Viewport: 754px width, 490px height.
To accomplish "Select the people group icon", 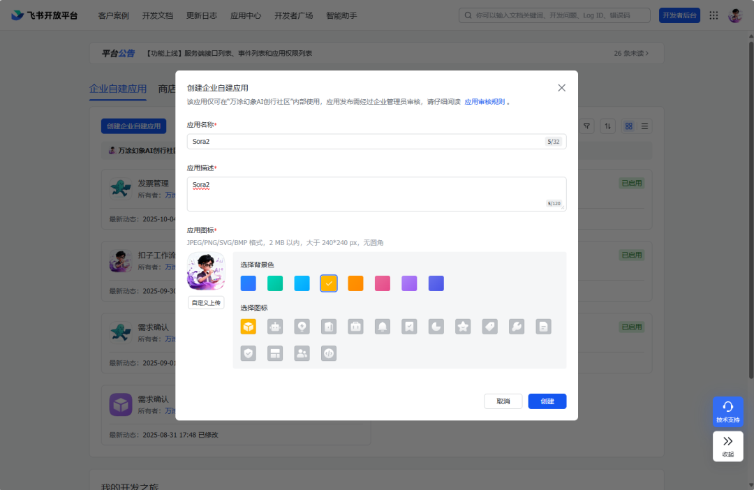I will [302, 353].
